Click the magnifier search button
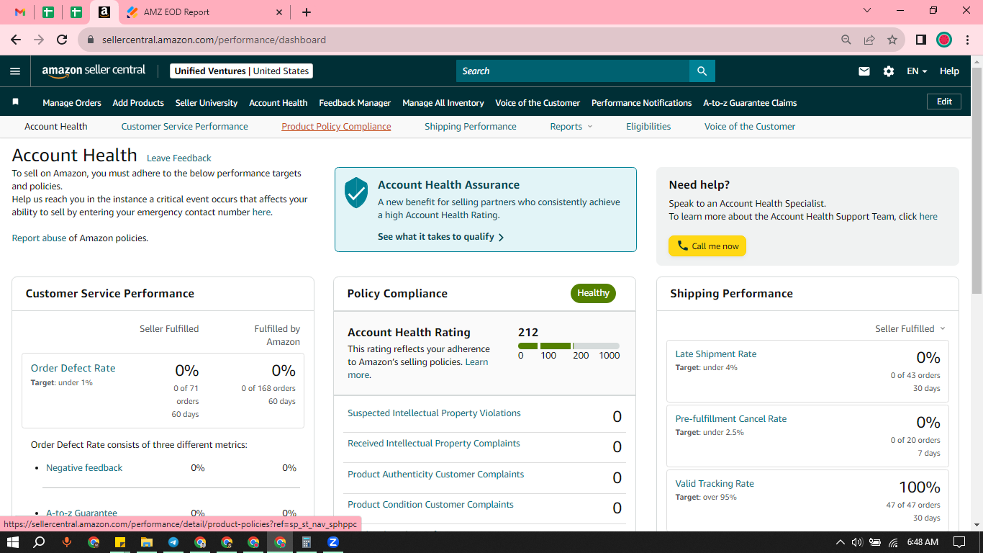This screenshot has width=983, height=553. [702, 71]
